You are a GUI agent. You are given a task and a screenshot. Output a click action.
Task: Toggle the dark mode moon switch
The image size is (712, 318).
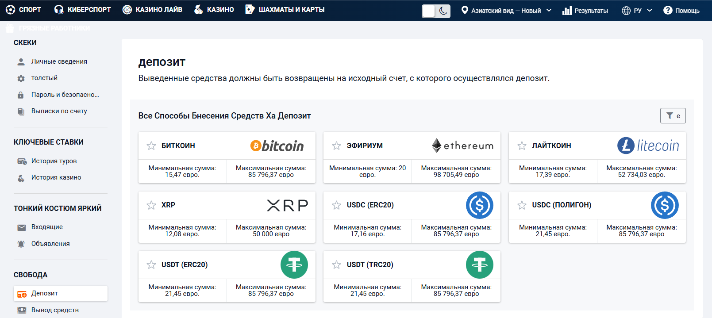tap(436, 11)
